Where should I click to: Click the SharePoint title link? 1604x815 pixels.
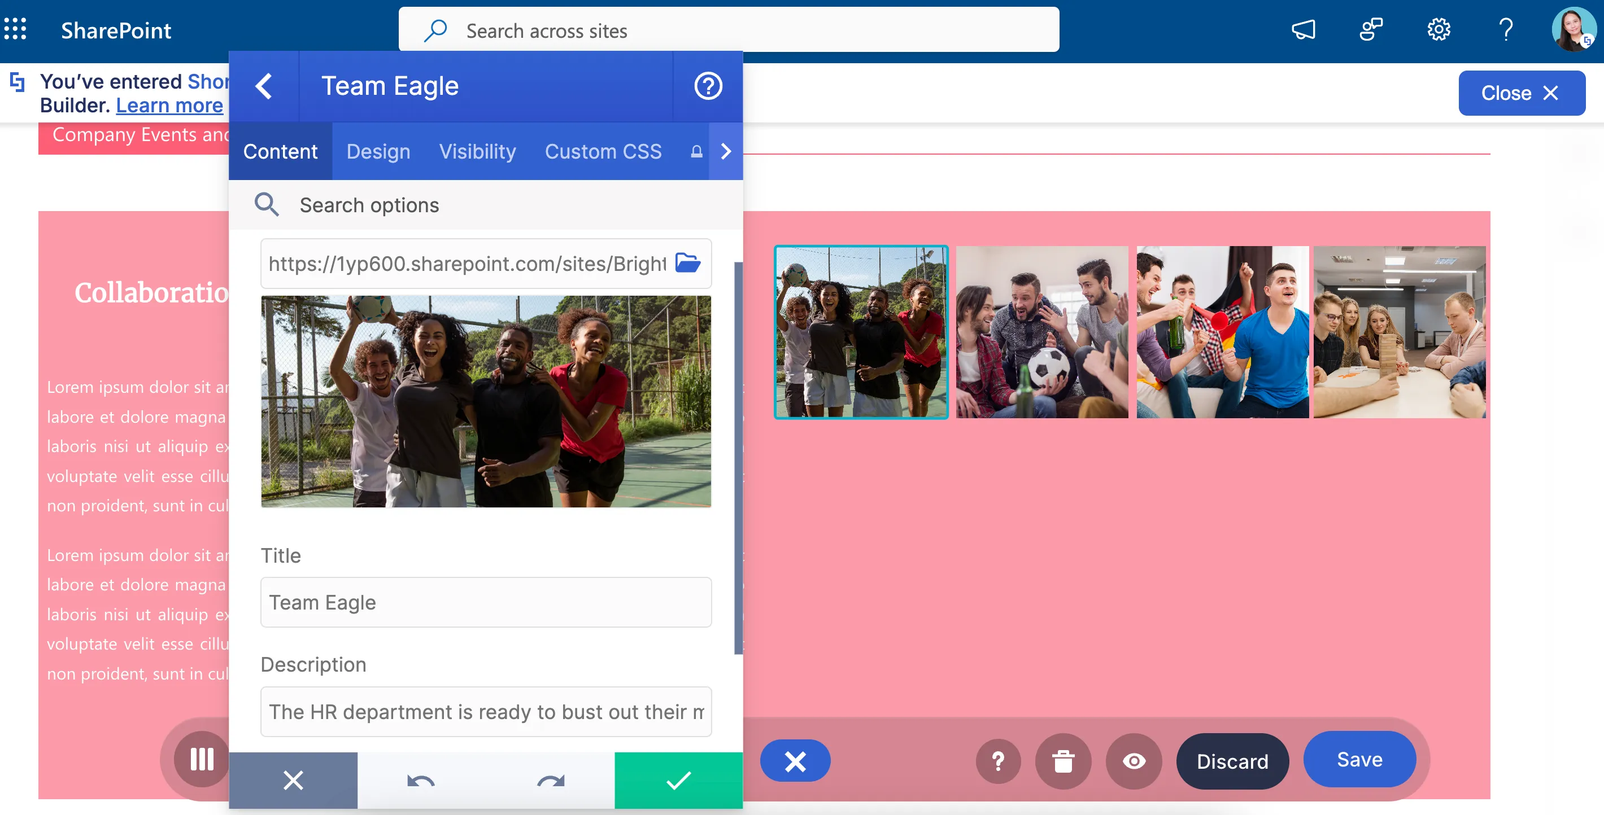116,30
